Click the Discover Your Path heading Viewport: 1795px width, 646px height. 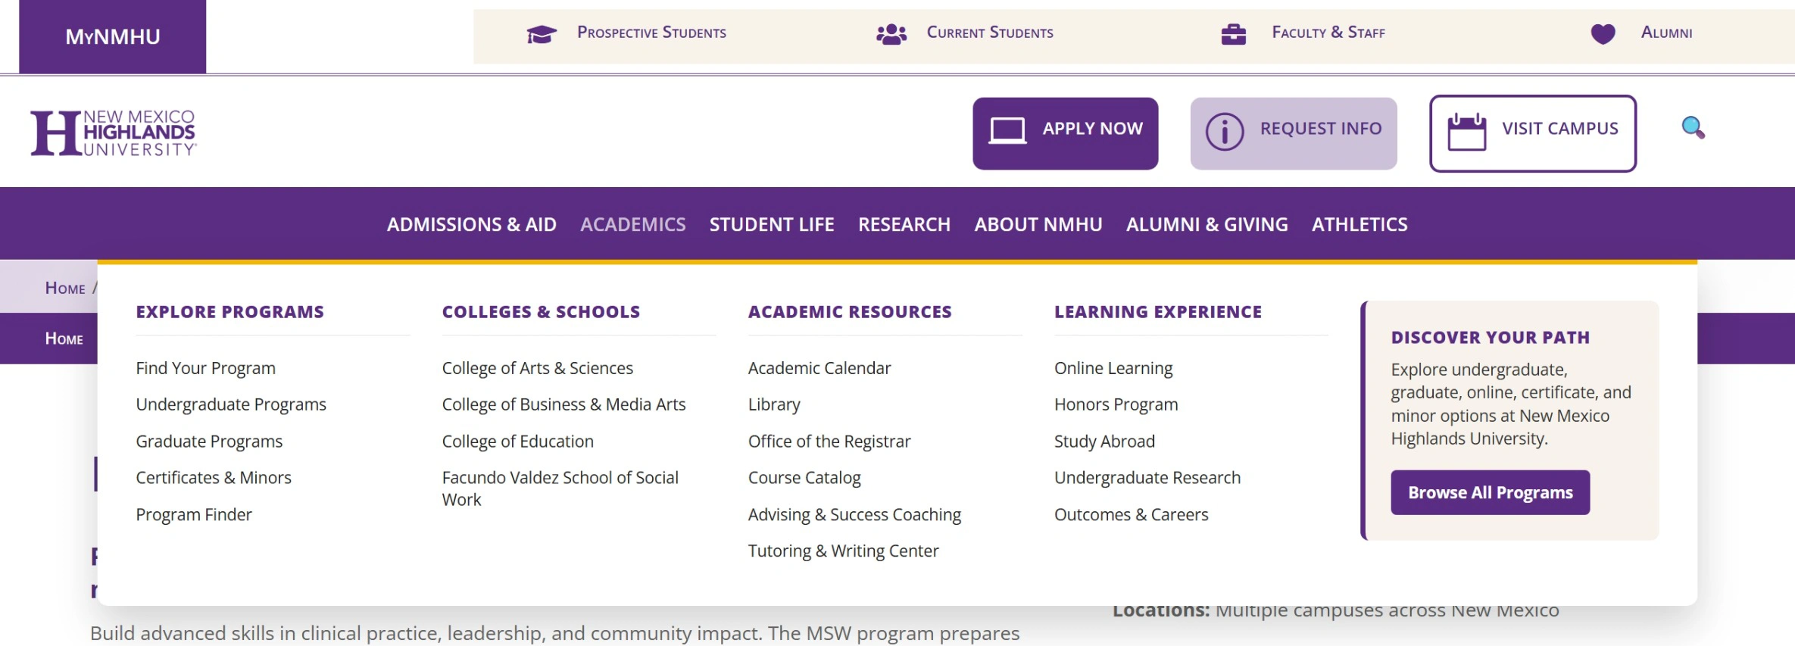pyautogui.click(x=1491, y=338)
